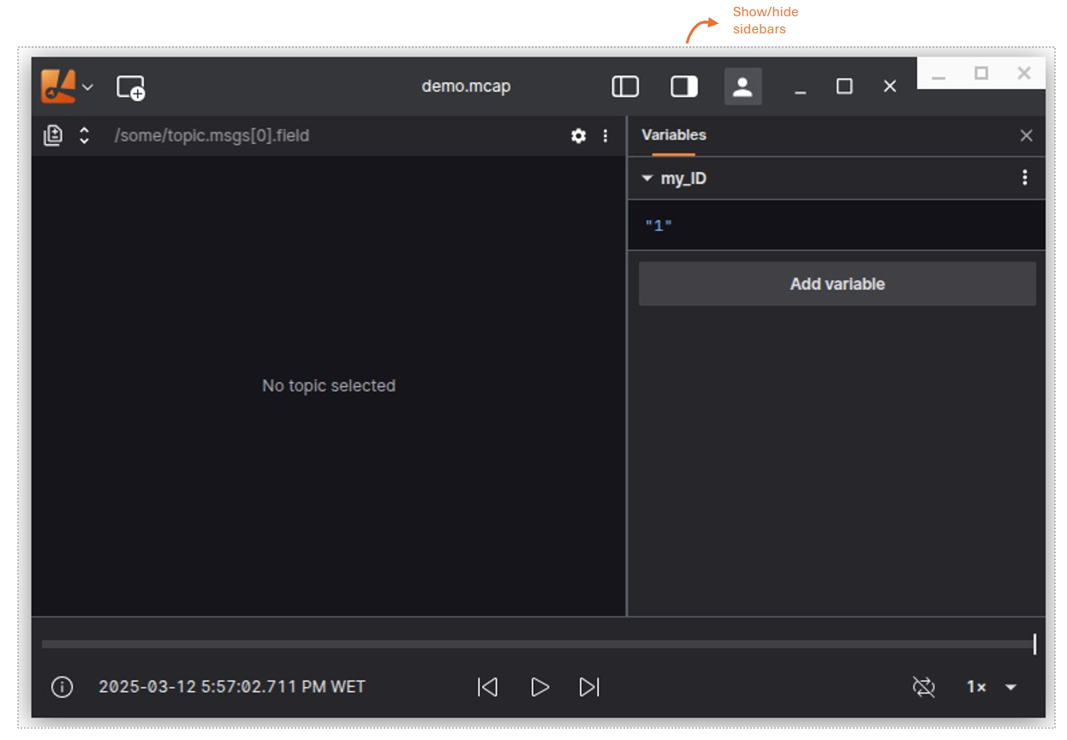The image size is (1067, 740).
Task: Seek backward one frame
Action: [x=488, y=687]
